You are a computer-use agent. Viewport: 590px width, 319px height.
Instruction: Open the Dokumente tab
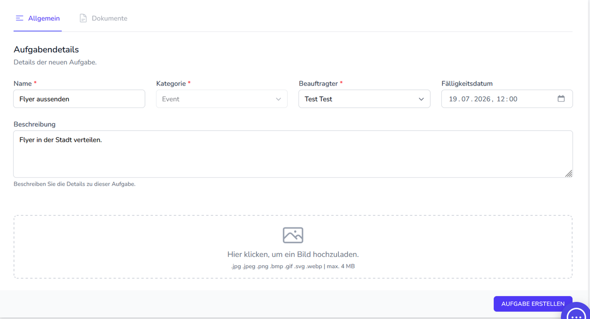click(x=104, y=19)
